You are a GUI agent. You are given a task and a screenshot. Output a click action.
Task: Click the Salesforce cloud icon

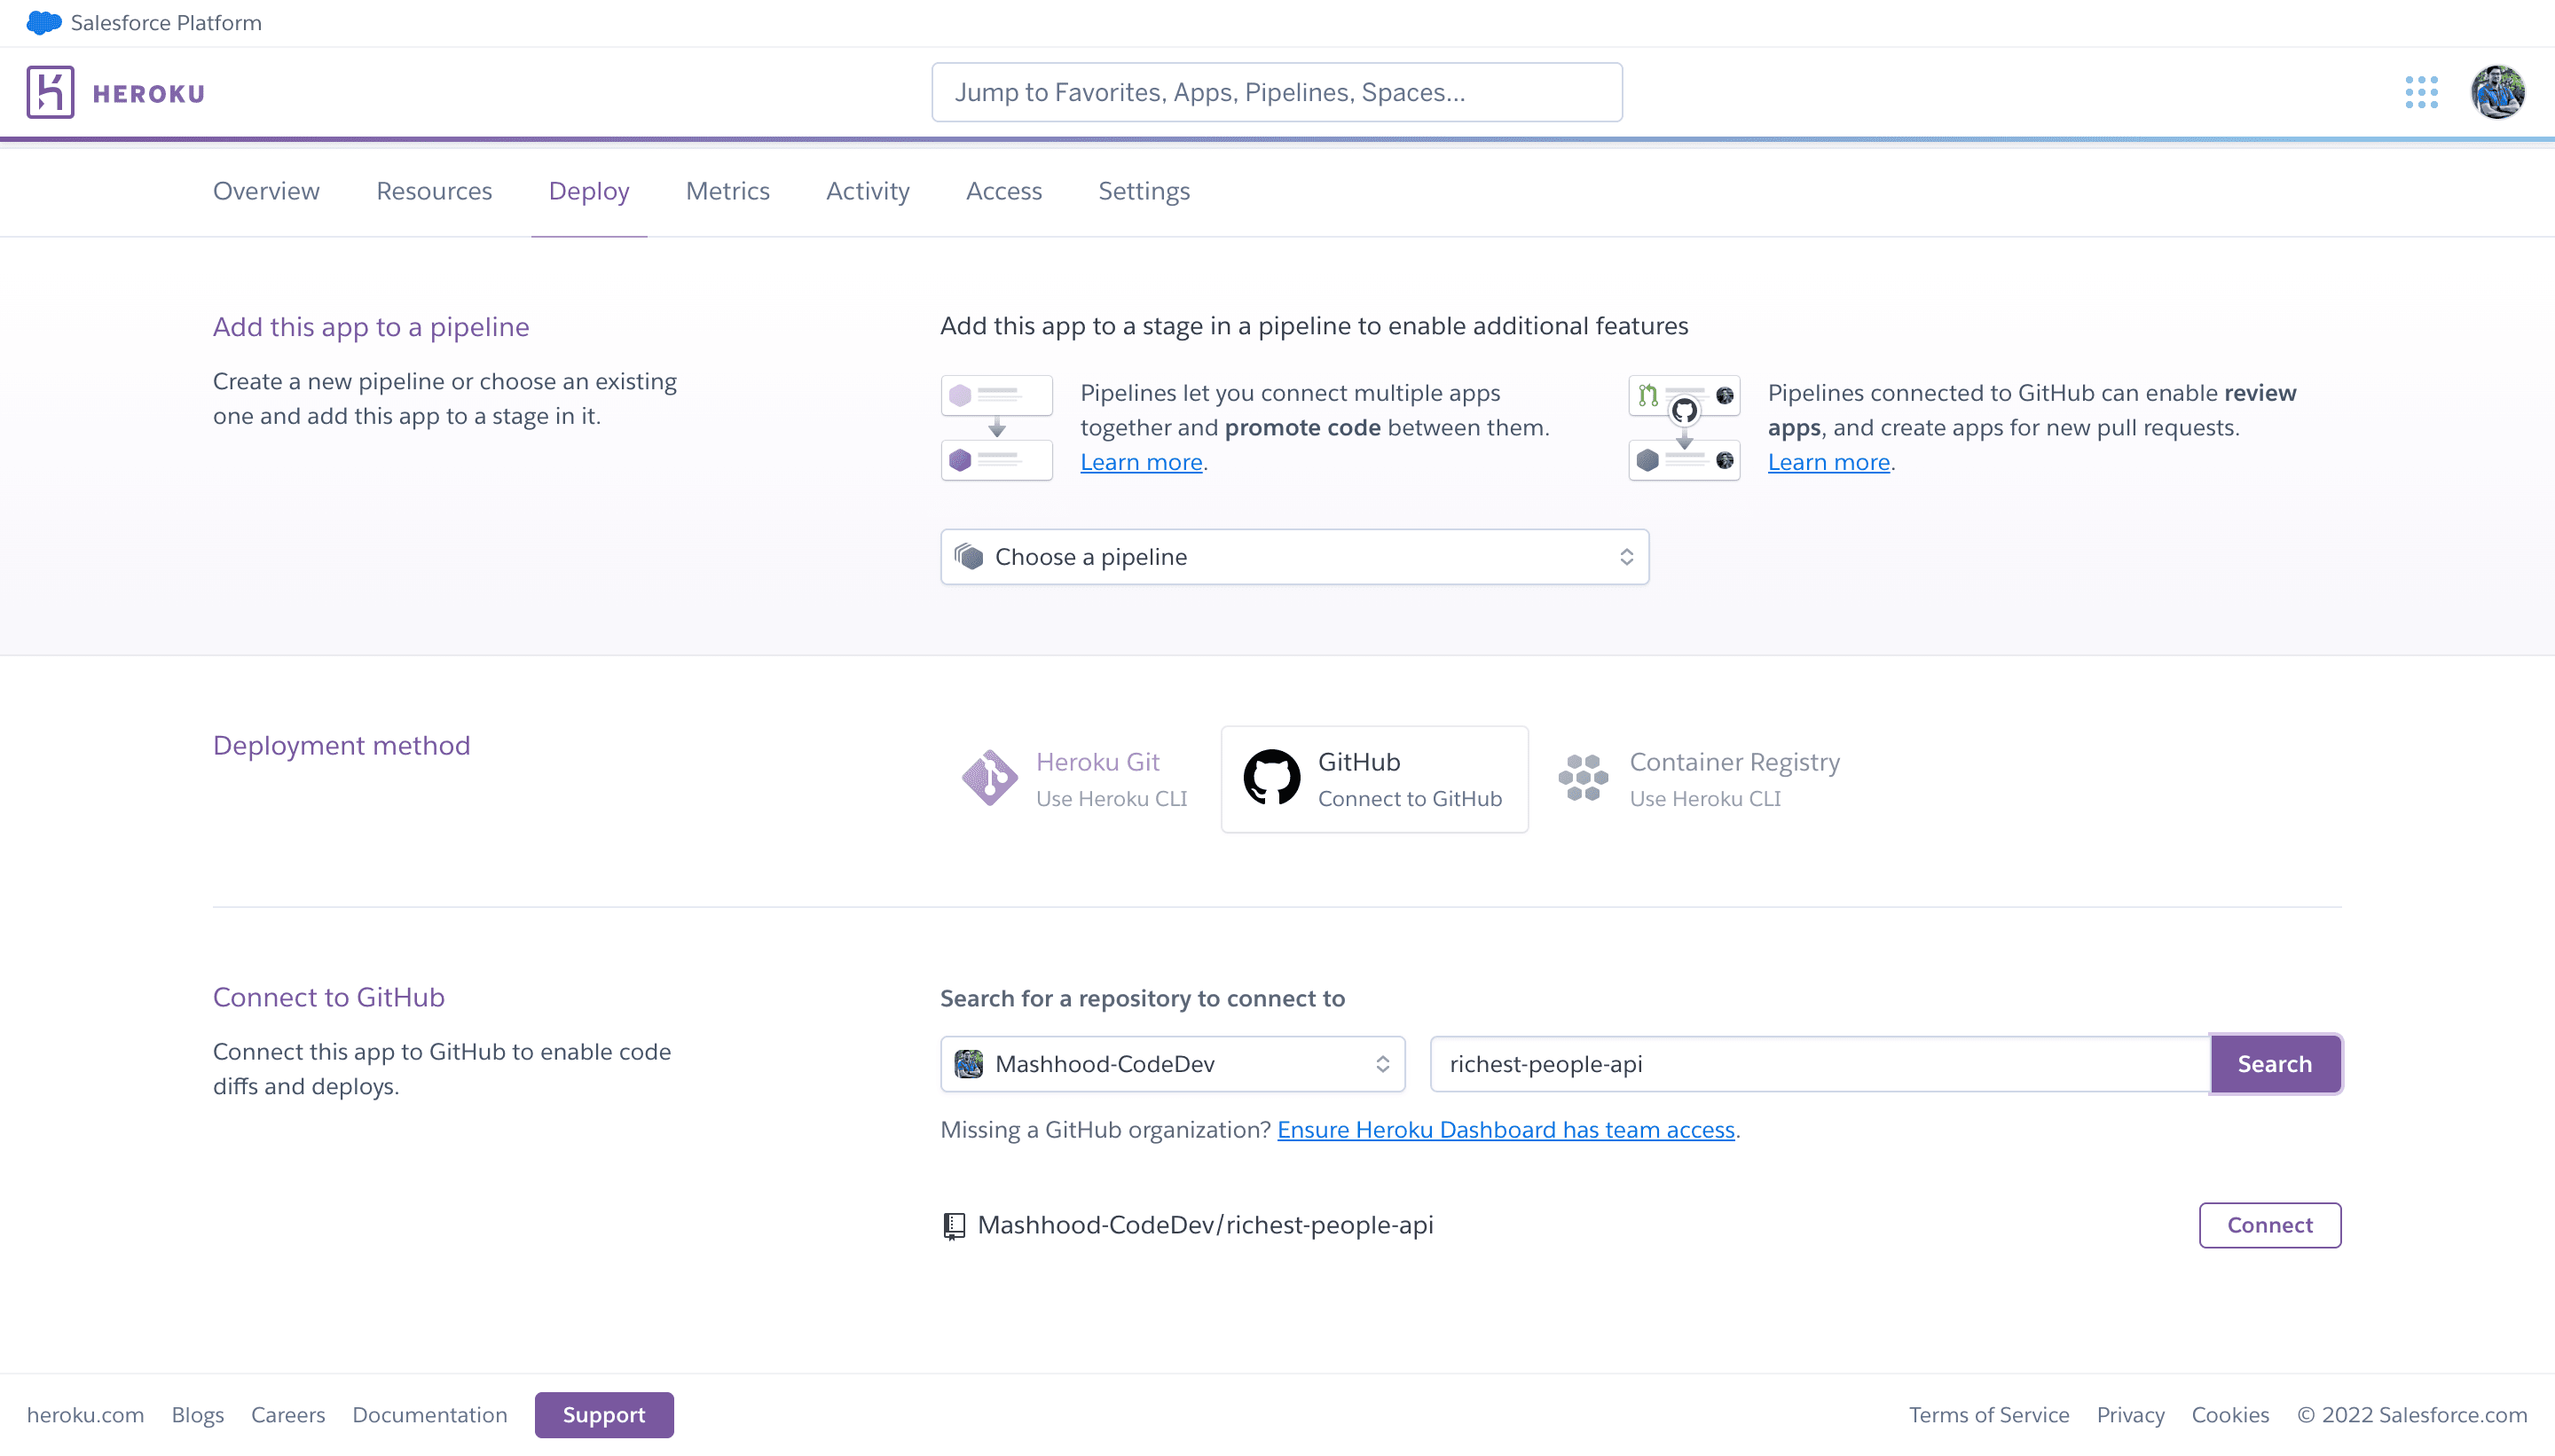(43, 22)
